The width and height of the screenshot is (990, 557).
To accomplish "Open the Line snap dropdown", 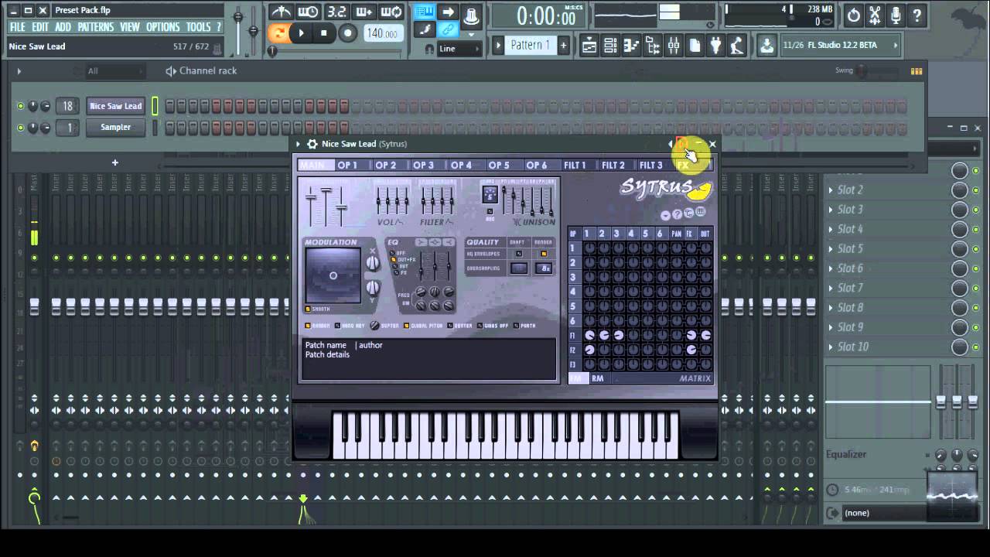I will click(459, 49).
